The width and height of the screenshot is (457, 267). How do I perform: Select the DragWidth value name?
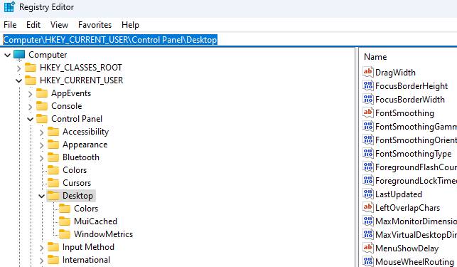point(395,73)
